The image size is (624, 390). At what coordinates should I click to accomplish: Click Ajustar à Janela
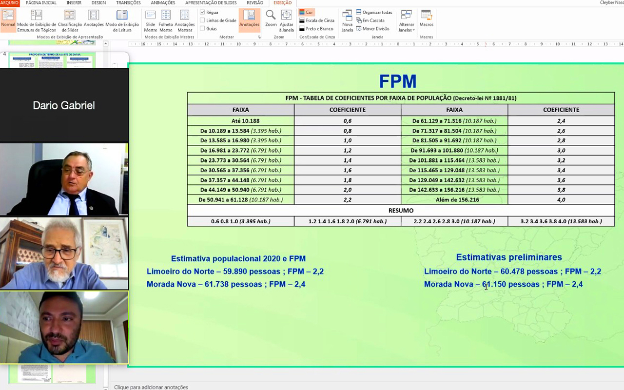287,19
